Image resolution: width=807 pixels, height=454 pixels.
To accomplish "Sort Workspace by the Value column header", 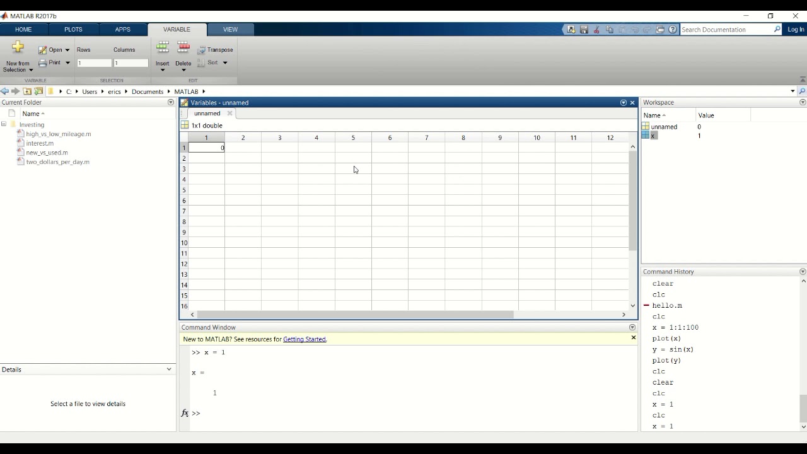I will pyautogui.click(x=723, y=115).
